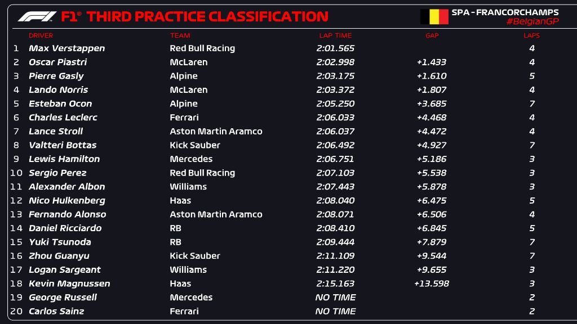Click the Spa-Francorchamps circuit title
Screen dimensions: 577x324
click(x=505, y=12)
